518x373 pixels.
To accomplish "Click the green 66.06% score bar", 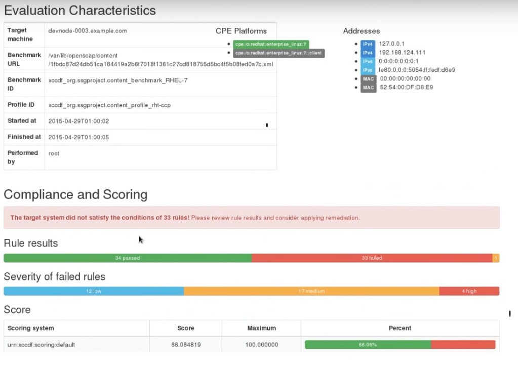I will tap(368, 345).
